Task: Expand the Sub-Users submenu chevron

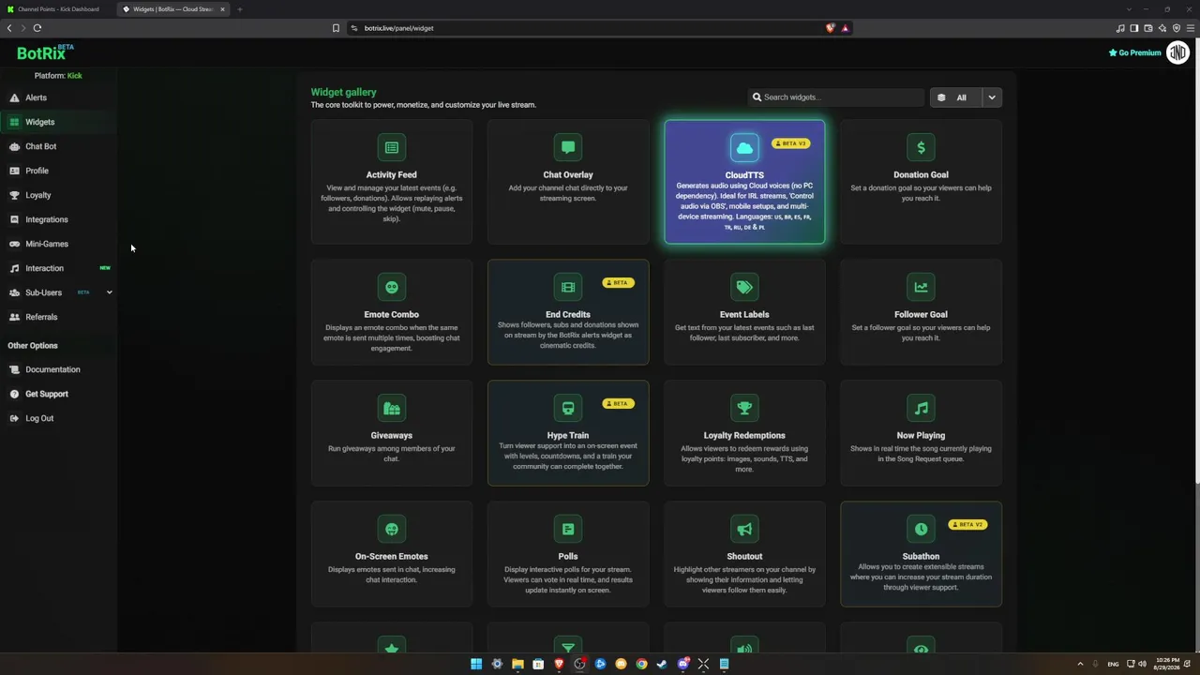Action: tap(109, 292)
